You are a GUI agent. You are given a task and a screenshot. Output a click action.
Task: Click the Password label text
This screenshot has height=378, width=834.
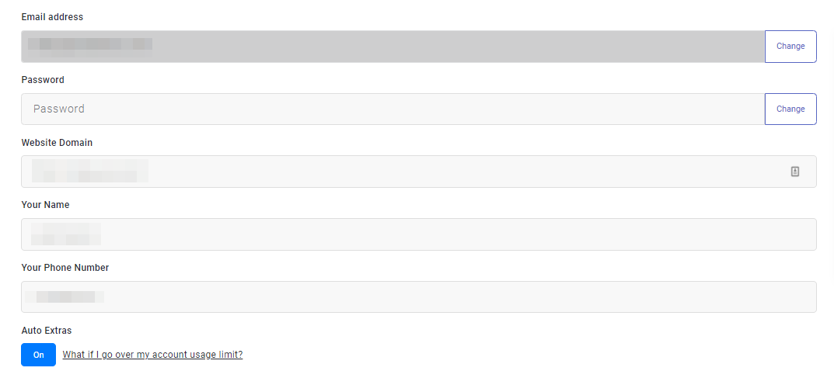[x=43, y=80]
